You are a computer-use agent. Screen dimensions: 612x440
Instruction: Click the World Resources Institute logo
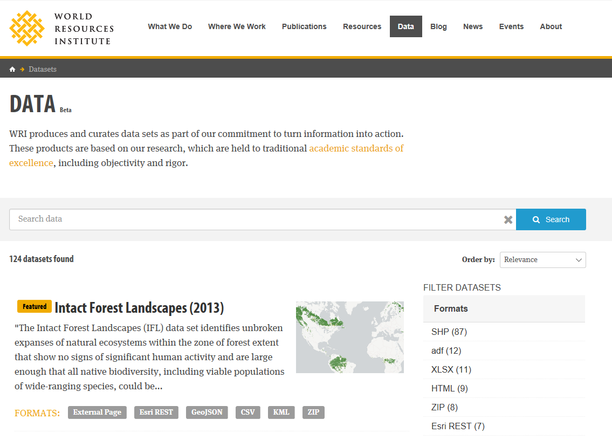pos(61,28)
